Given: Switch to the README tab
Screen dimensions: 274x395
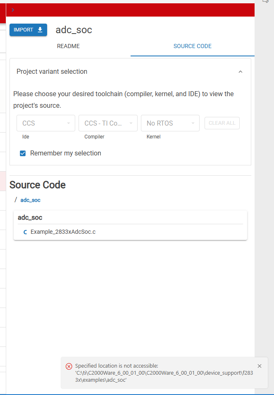Looking at the screenshot, I should [x=68, y=46].
